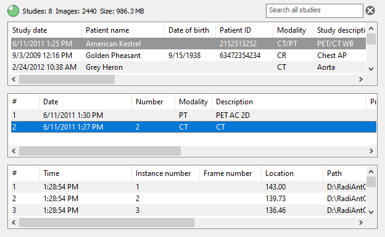This screenshot has width=385, height=237.
Task: Click the studies summary text with size 986.3 MB
Action: [83, 11]
